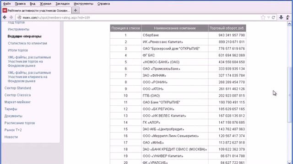293x164 pixels.
Task: Open the Файл menu
Action: 7,4
